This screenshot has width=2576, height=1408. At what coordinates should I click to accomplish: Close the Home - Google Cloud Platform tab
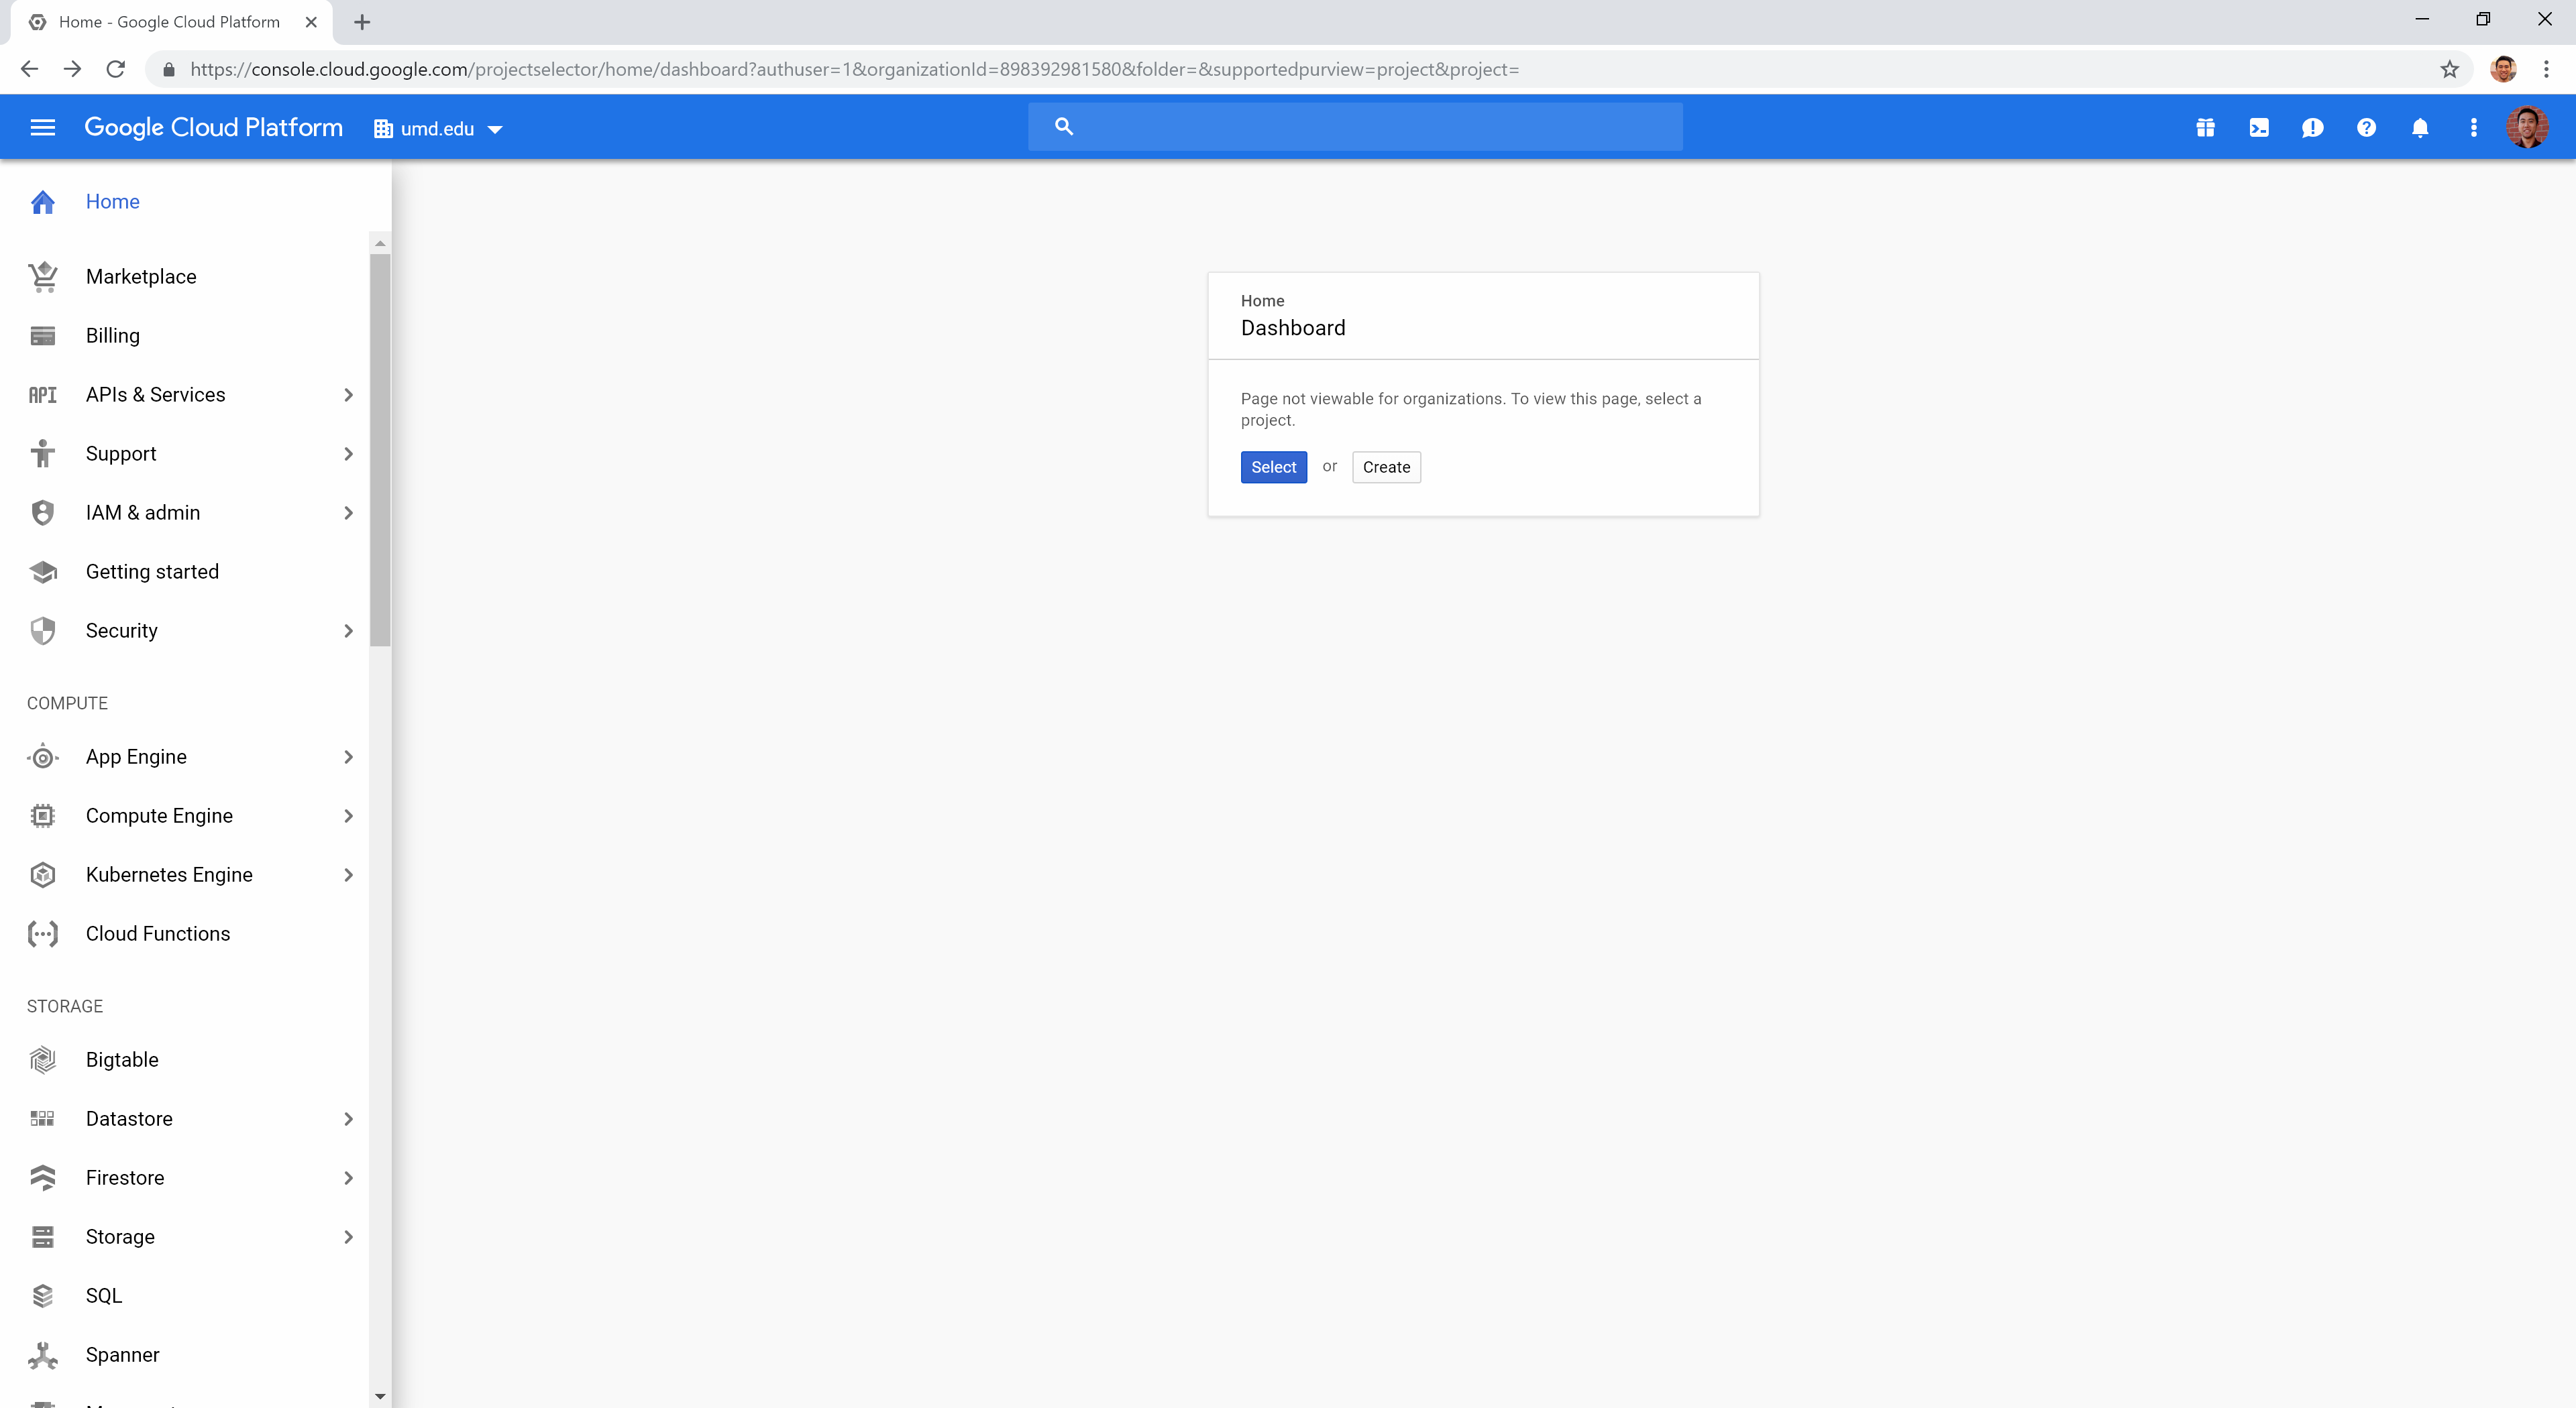click(311, 22)
